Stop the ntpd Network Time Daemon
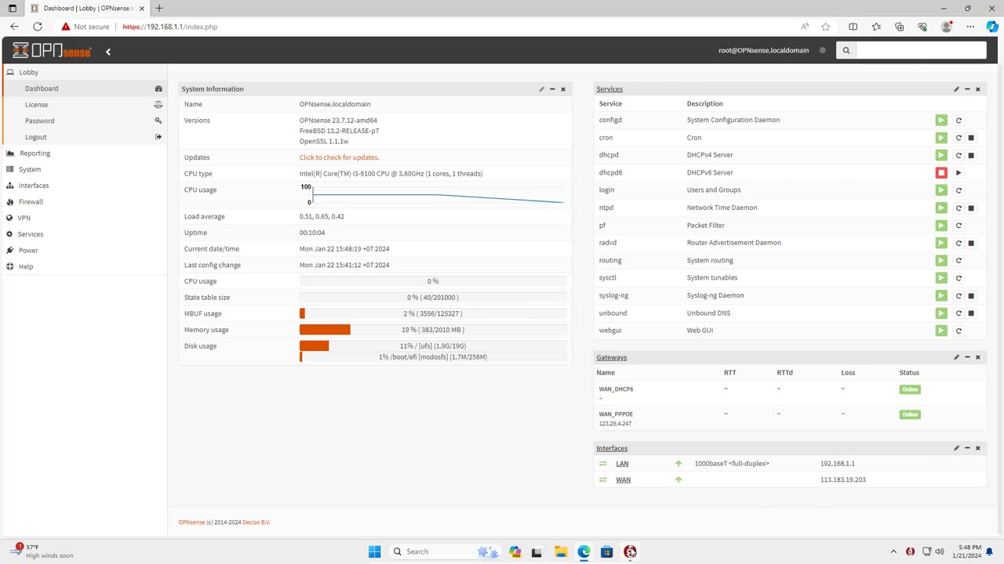The image size is (1004, 564). (971, 208)
